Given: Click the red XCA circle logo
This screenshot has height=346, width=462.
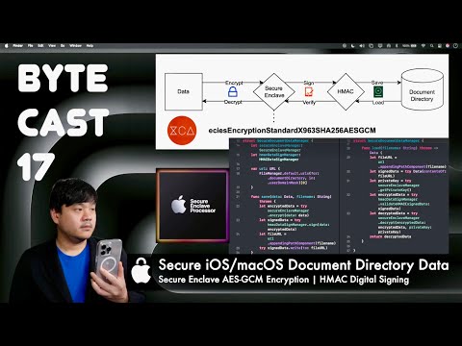Looking at the screenshot, I should [x=182, y=131].
